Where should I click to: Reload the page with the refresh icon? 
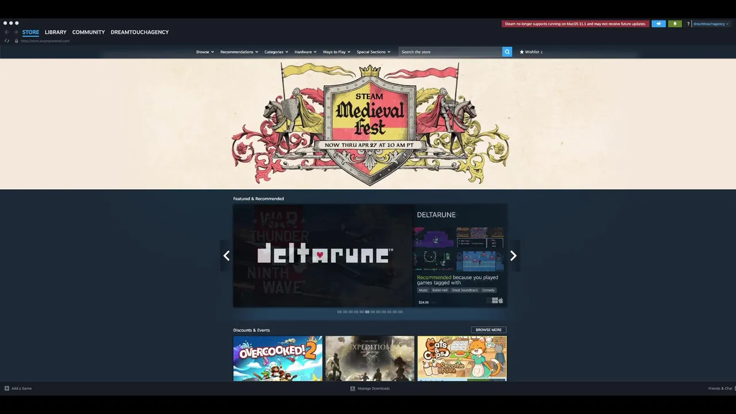[7, 41]
